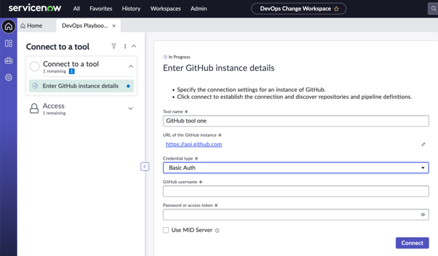This screenshot has height=256, width=438.
Task: Open the home icon in left sidebar
Action: coord(9,26)
